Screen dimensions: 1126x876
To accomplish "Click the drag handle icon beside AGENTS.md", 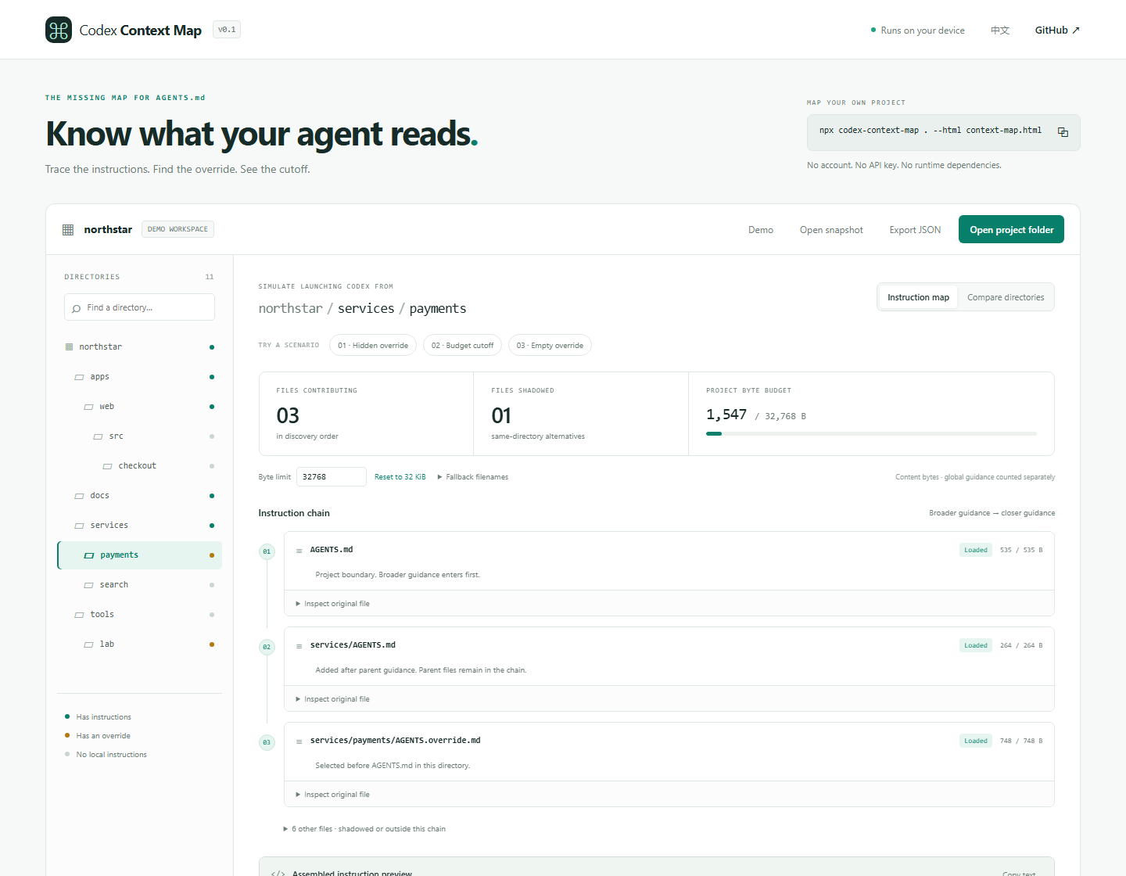I will 299,551.
